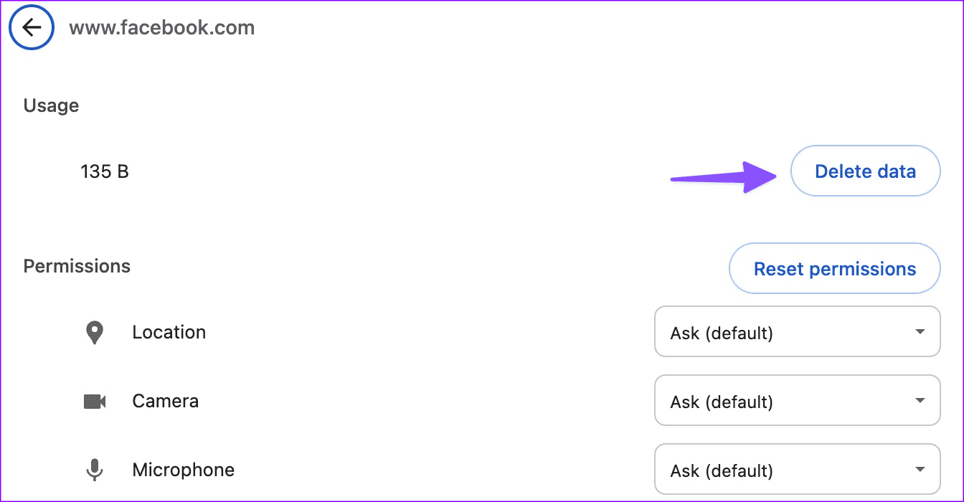Viewport: 964px width, 502px height.
Task: Click the caret arrow in Location dropdown
Action: [920, 332]
